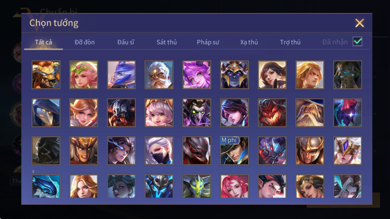Pick the white-bearded old man hero in top row
Viewport: 390px width, 219px height.
coord(159,75)
